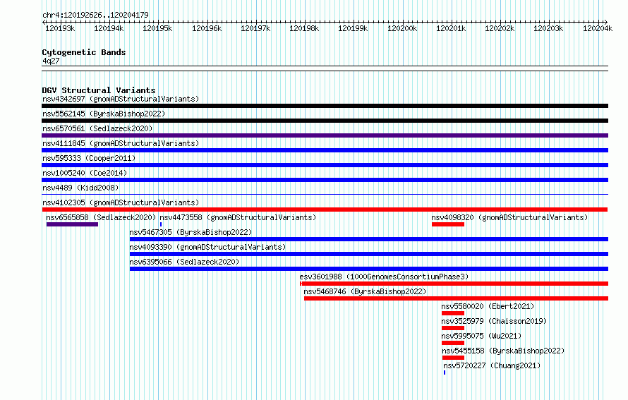Click black bar under nsv5562145

coord(325,121)
